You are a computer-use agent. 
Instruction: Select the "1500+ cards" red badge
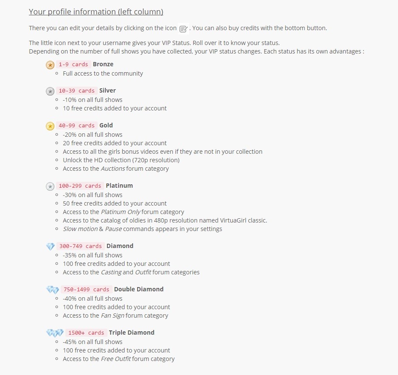click(x=86, y=333)
